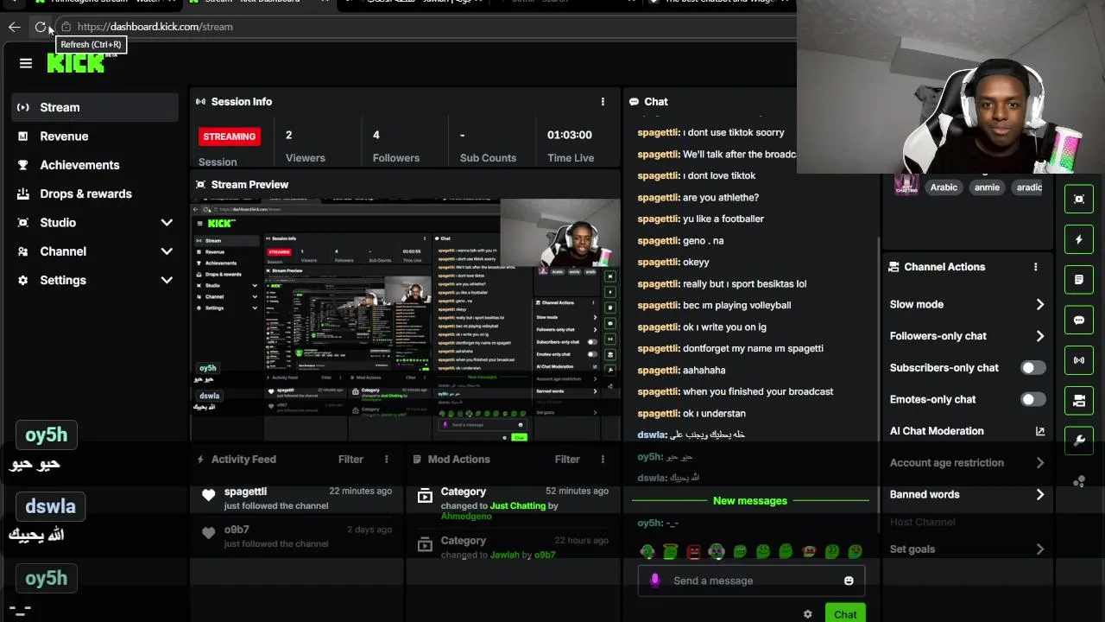Click the three-dots cluster icon below wrench
This screenshot has width=1105, height=622.
click(x=1079, y=481)
